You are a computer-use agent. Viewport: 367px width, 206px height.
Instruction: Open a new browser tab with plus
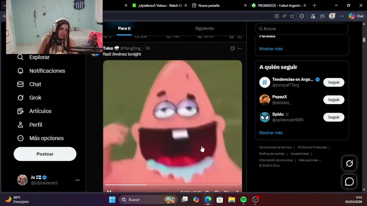click(315, 5)
